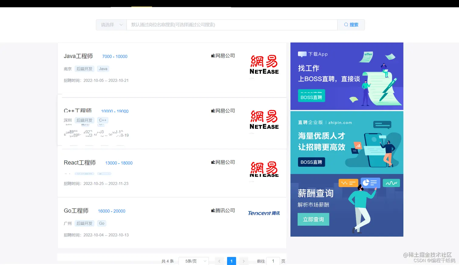459x265 pixels.
Task: Open the 找工作 上BOSS直聘 banner
Action: pyautogui.click(x=347, y=76)
